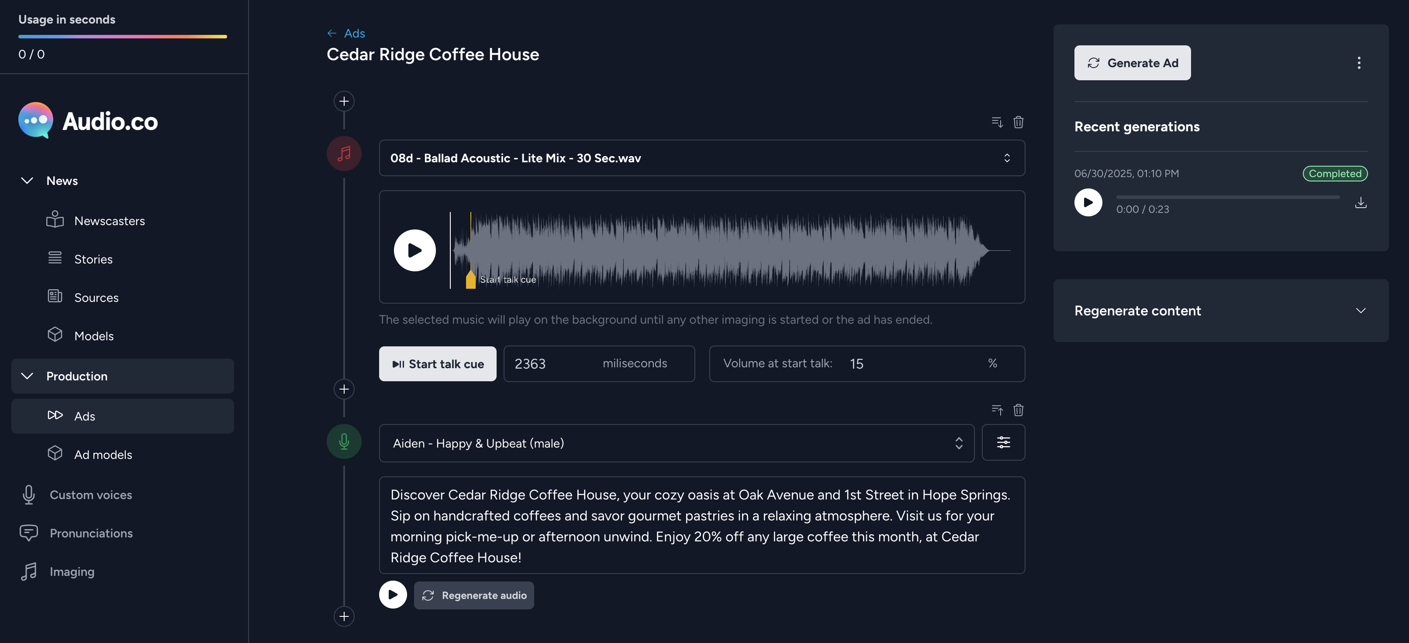Click the Start talk cue button
Screen dimensions: 1409x643
pyautogui.click(x=438, y=364)
